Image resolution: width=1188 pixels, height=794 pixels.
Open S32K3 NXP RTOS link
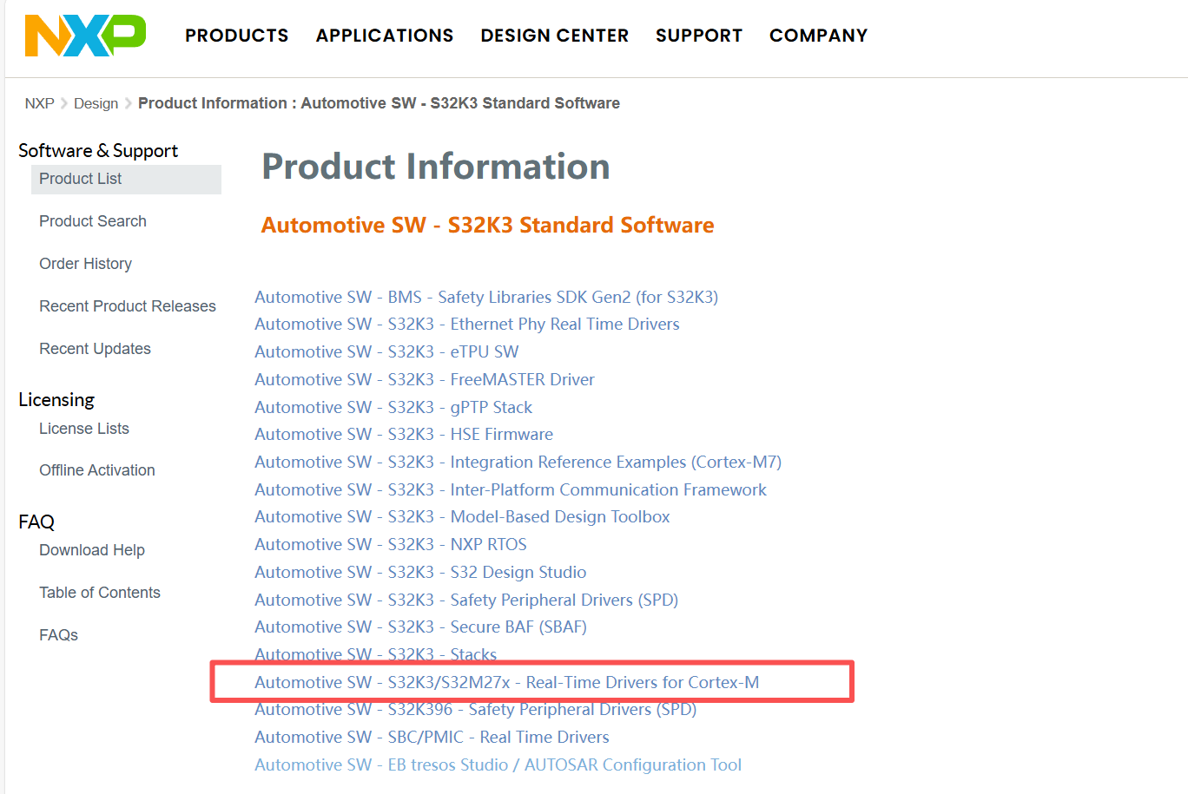pyautogui.click(x=391, y=544)
